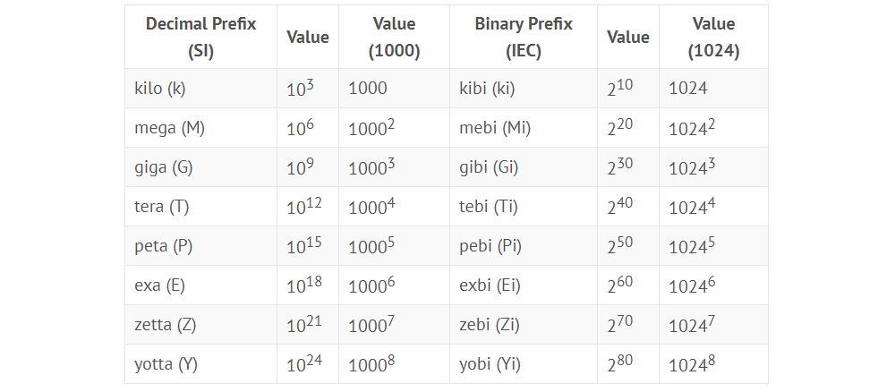The image size is (895, 392).
Task: Click the Decimal Prefix (SI) header
Action: 200,37
